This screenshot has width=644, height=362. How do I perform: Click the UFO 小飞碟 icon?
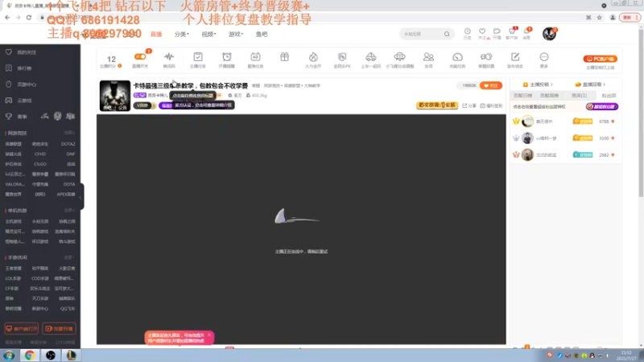(399, 57)
